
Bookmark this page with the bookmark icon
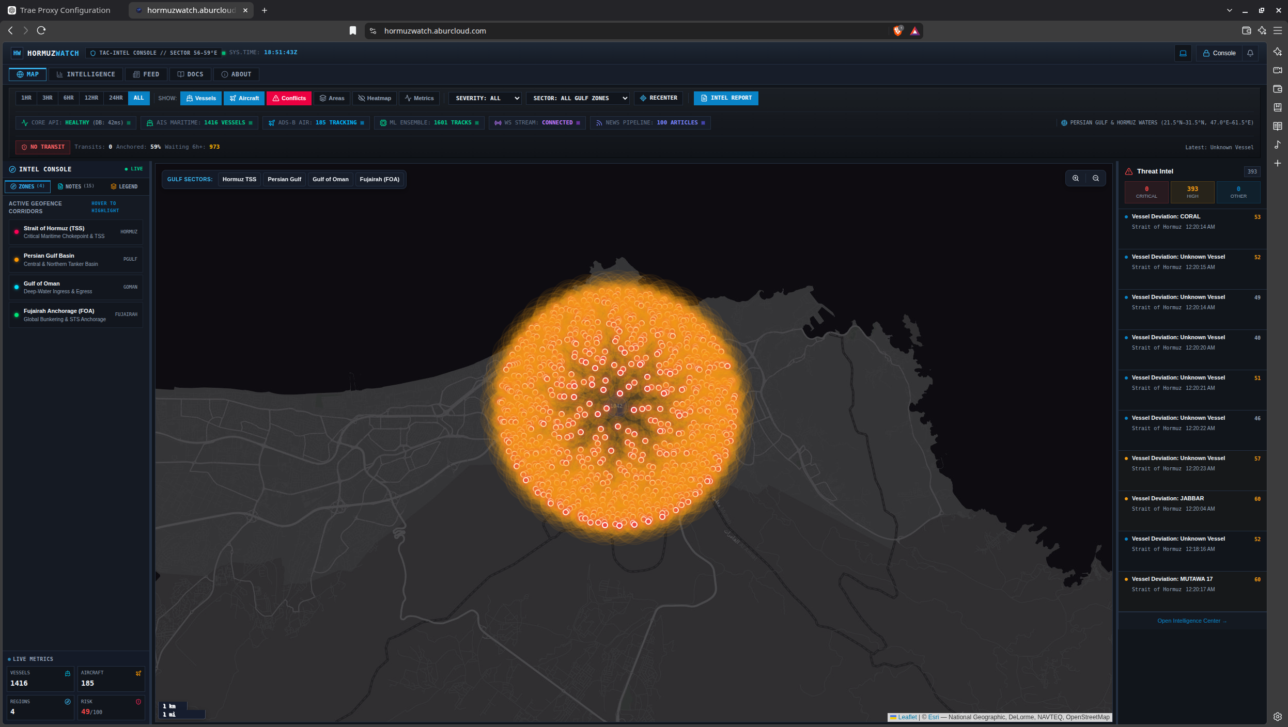pos(353,31)
